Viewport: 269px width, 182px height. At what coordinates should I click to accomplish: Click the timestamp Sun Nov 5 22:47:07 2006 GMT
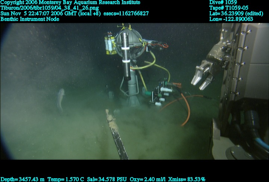39,13
